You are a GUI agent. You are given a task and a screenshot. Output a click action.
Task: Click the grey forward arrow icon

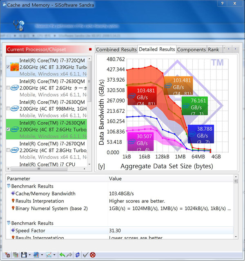[x=69, y=255]
